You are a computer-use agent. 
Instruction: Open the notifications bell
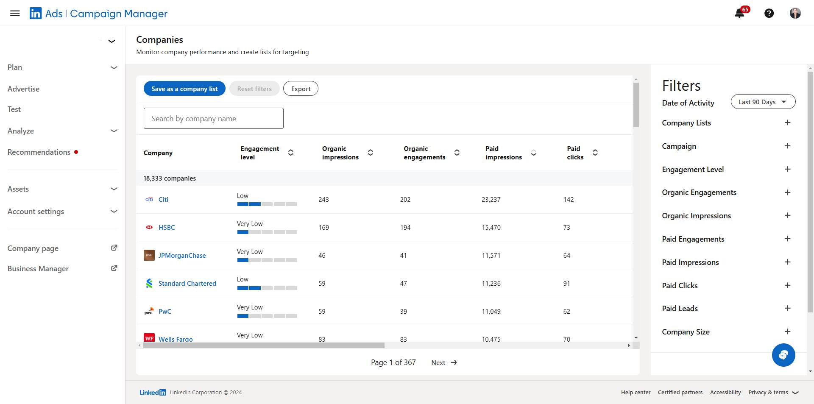coord(739,13)
